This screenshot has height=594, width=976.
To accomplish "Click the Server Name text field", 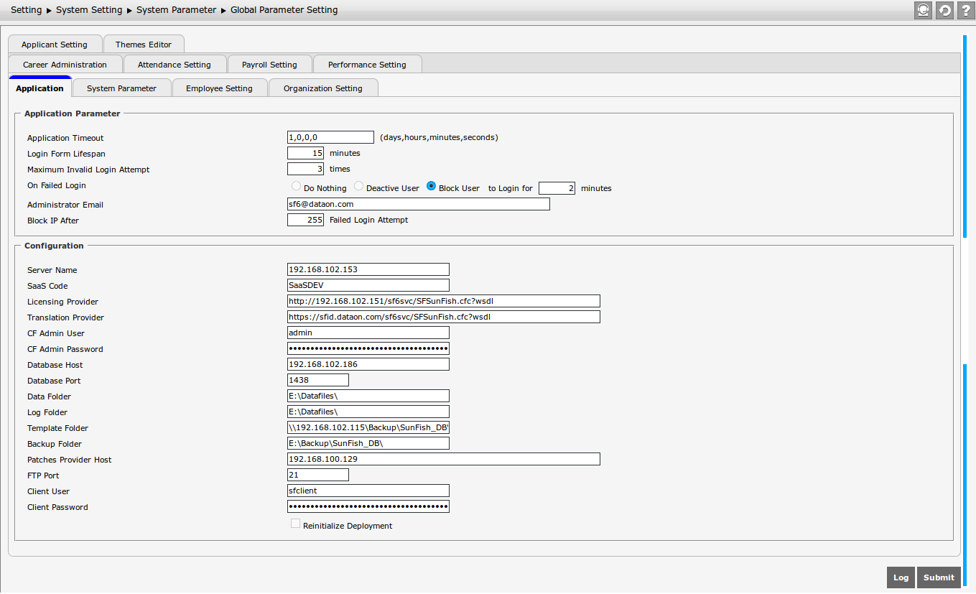I will tap(368, 270).
